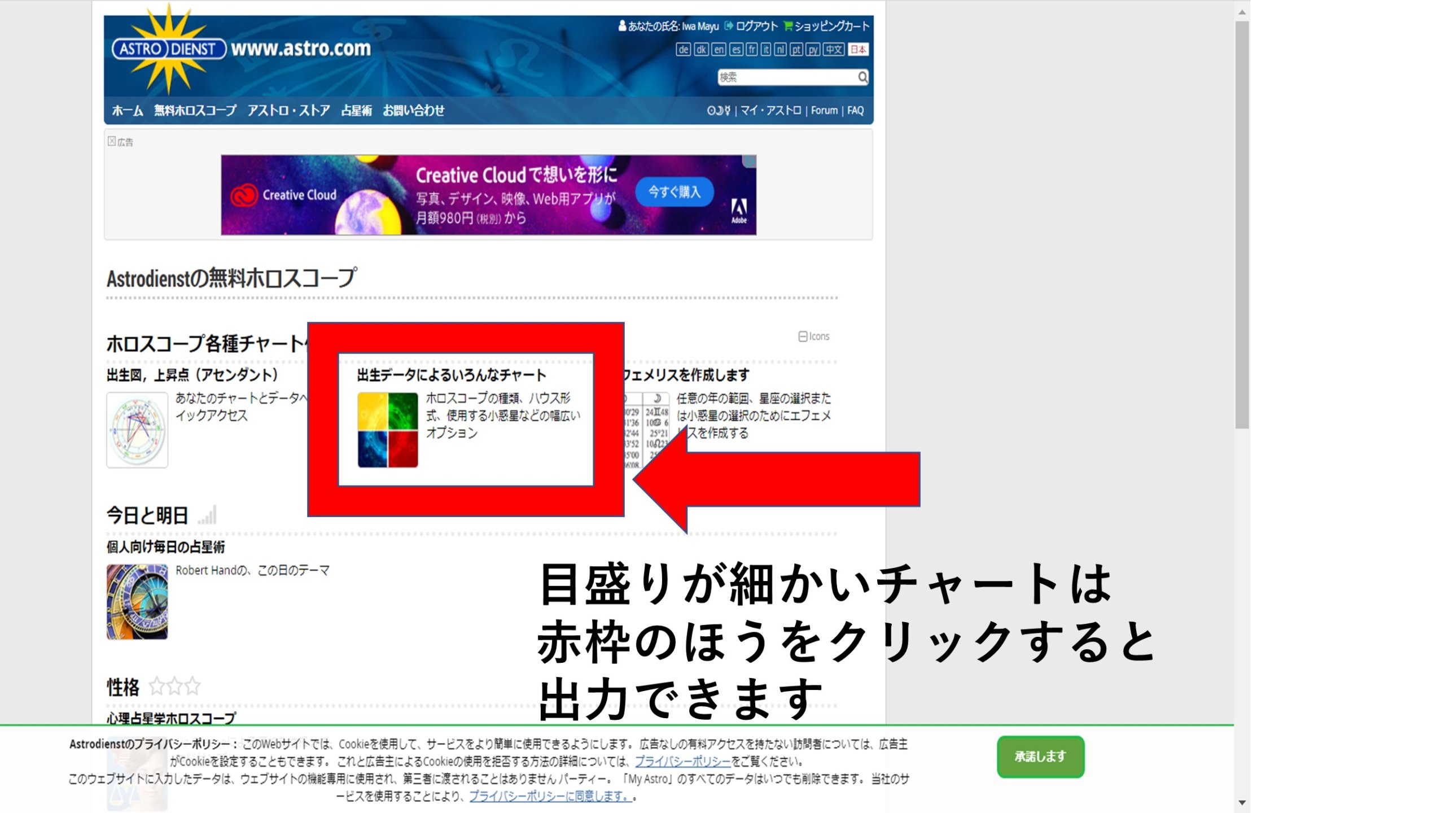Click the three stars rating beside 性格
Screen dimensions: 1445x813
[174, 687]
